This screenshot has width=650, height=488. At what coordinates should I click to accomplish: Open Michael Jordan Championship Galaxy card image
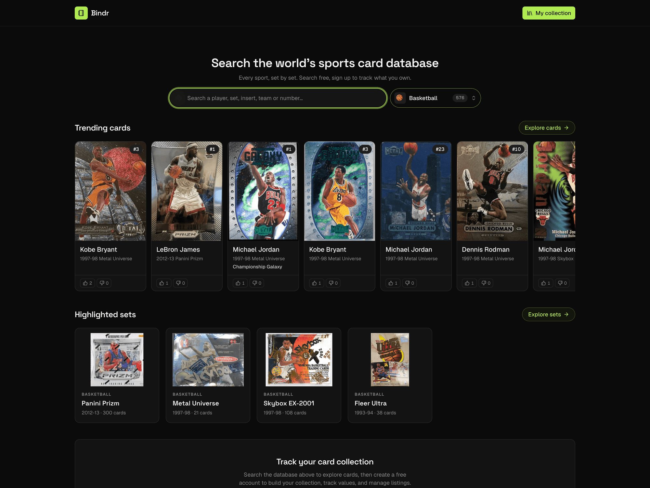pos(263,191)
